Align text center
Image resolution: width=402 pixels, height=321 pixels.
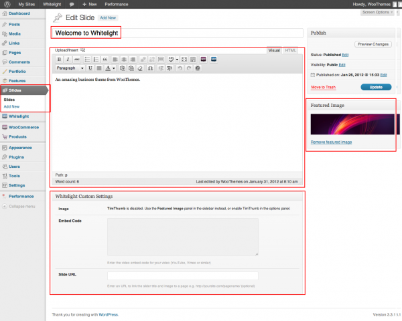tap(124, 60)
